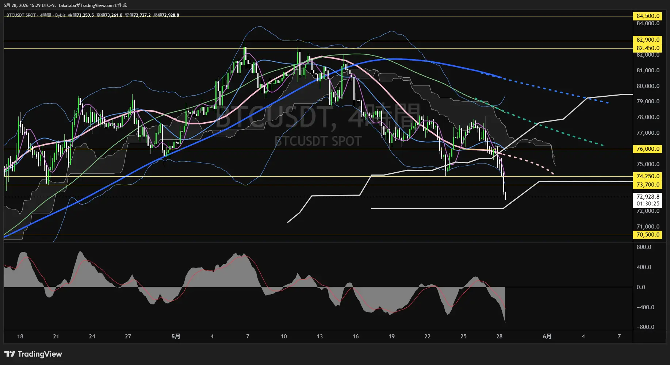Select the yellow 74,250.0 price label
Screen dimensions: 670x365
click(648, 176)
